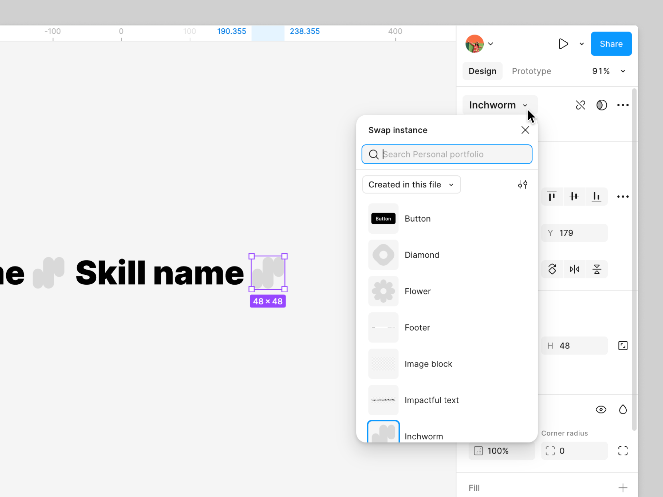Click the align bottom icon
The height and width of the screenshot is (497, 663).
[596, 196]
